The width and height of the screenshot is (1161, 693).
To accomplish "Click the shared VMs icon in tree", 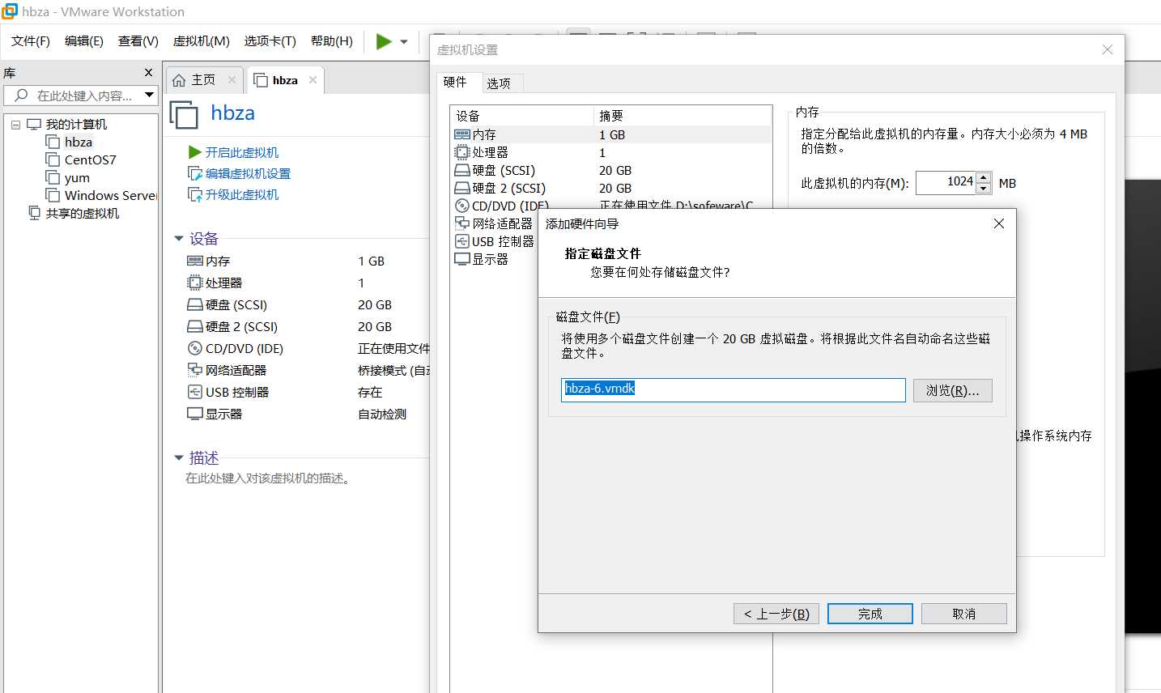I will [34, 213].
